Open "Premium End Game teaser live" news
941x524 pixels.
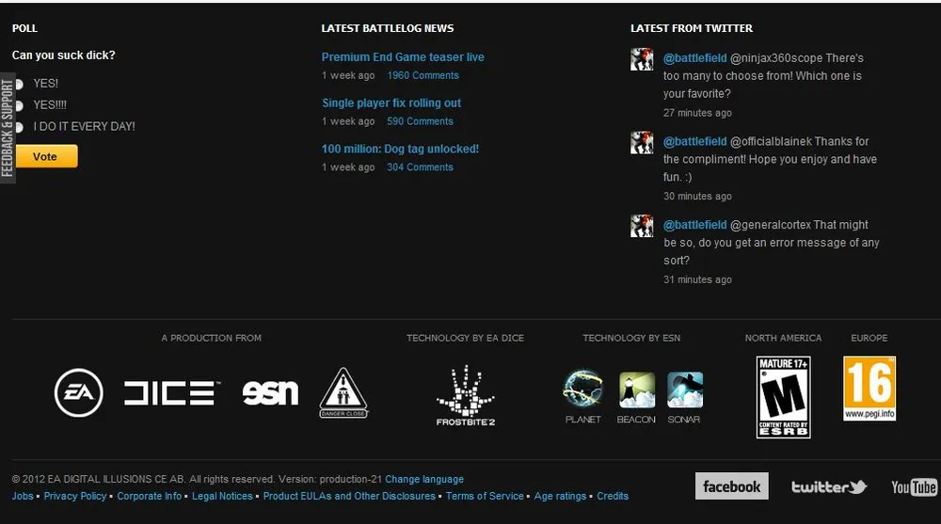click(403, 57)
